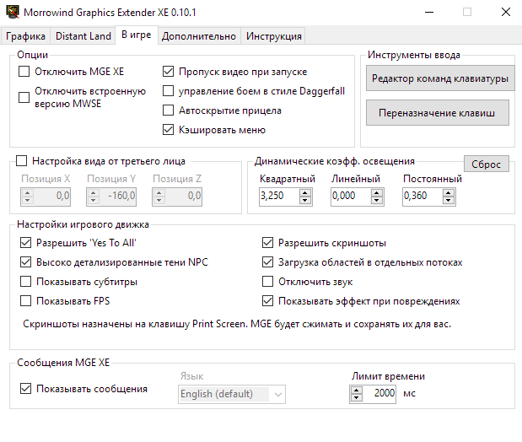Decrease Лимит времени with down arrow

click(x=356, y=397)
